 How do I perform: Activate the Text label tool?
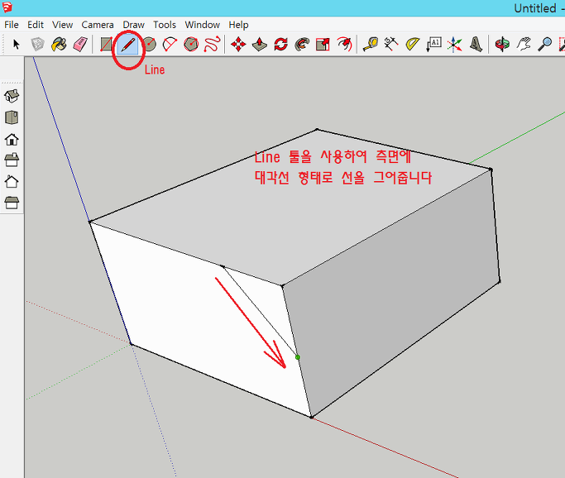pyautogui.click(x=433, y=45)
